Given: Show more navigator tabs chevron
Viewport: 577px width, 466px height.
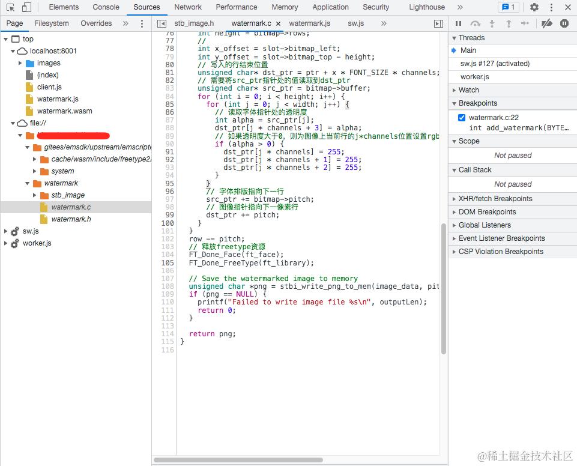Looking at the screenshot, I should (x=125, y=23).
